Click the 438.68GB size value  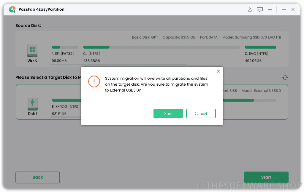click(91, 61)
